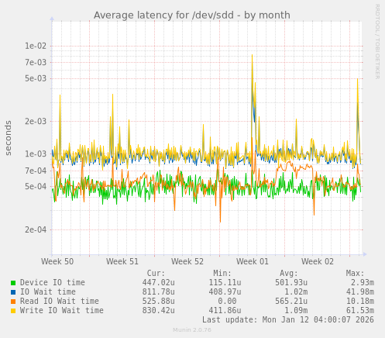Click the IO Wait max value 41.98m
Image resolution: width=385 pixels, height=338 pixels.
(360, 291)
